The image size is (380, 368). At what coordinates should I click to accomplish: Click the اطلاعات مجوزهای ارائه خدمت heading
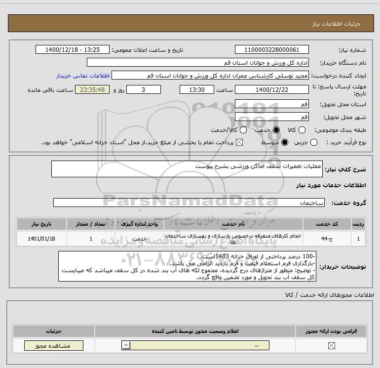click(330, 295)
